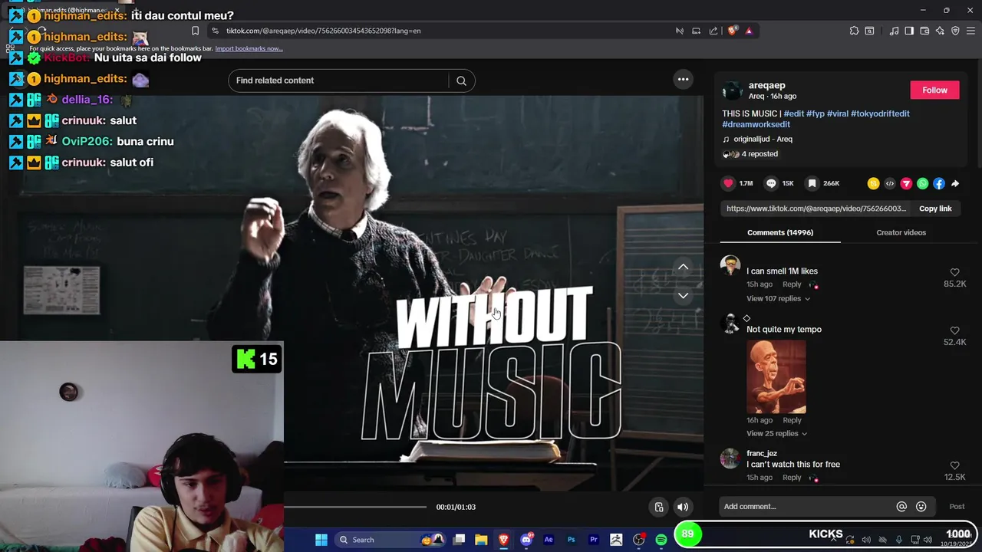Open the emoji picker in comment box
This screenshot has width=982, height=552.
coord(921,506)
